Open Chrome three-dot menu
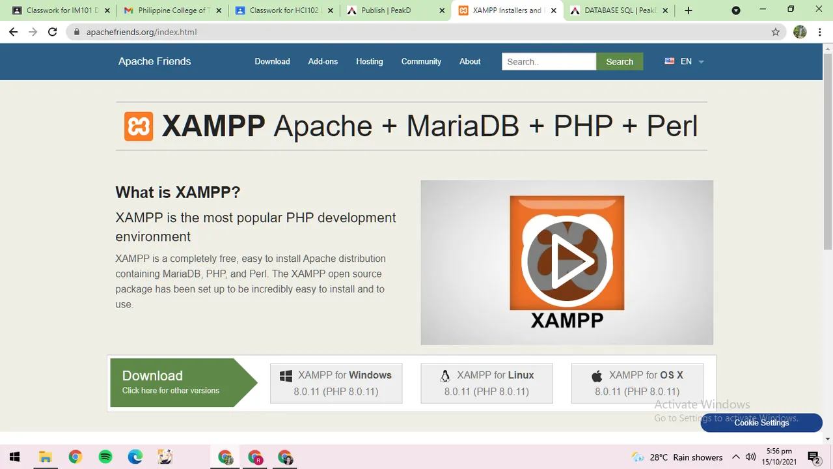The image size is (833, 469). click(x=820, y=32)
